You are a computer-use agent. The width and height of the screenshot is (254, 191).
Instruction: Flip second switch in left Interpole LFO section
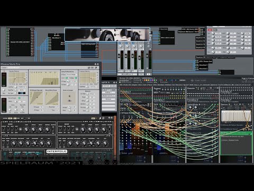8,144
